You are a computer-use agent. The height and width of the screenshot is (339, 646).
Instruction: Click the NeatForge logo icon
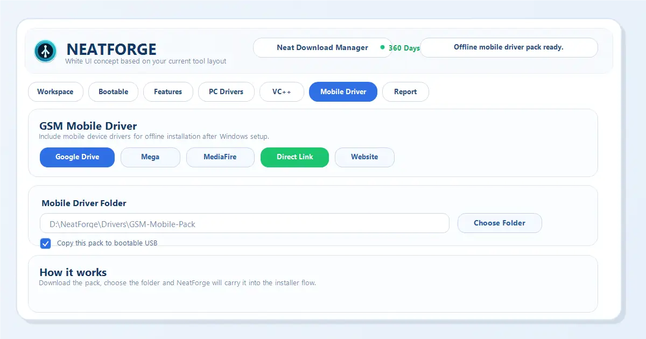[45, 51]
